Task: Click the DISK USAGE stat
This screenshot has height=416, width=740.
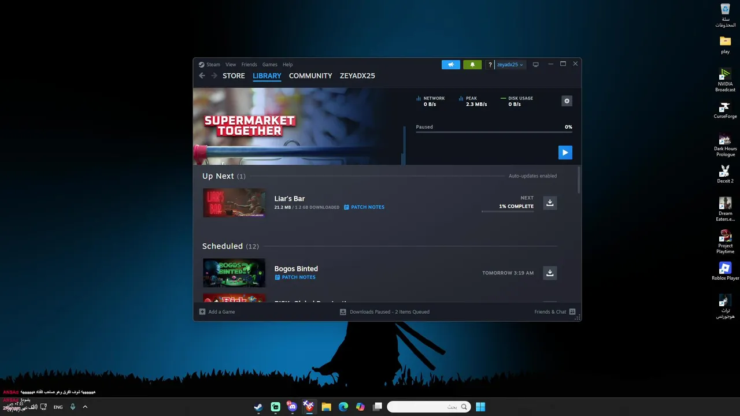Action: tap(517, 101)
